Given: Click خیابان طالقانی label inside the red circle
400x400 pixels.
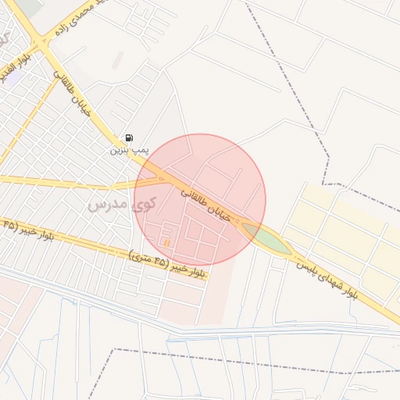Looking at the screenshot, I should pyautogui.click(x=205, y=205).
